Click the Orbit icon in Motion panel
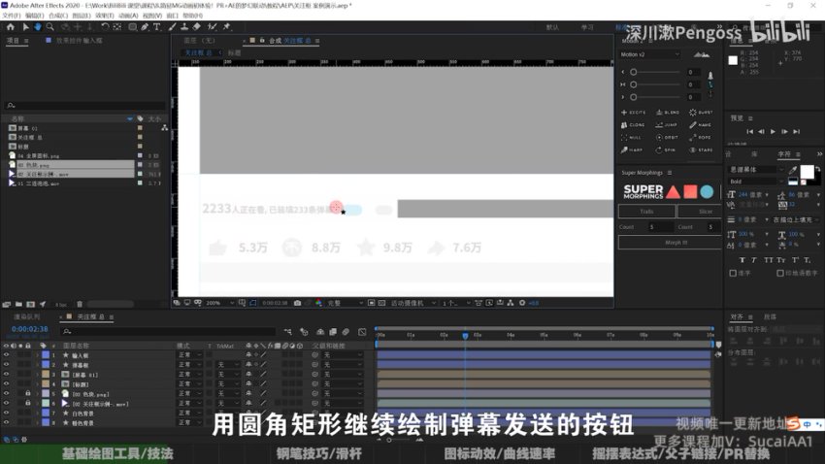Image resolution: width=825 pixels, height=464 pixels. pyautogui.click(x=668, y=137)
